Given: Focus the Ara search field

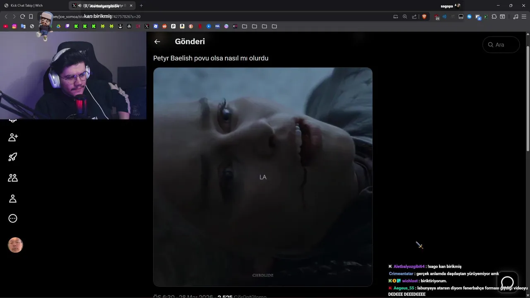Looking at the screenshot, I should [x=501, y=45].
